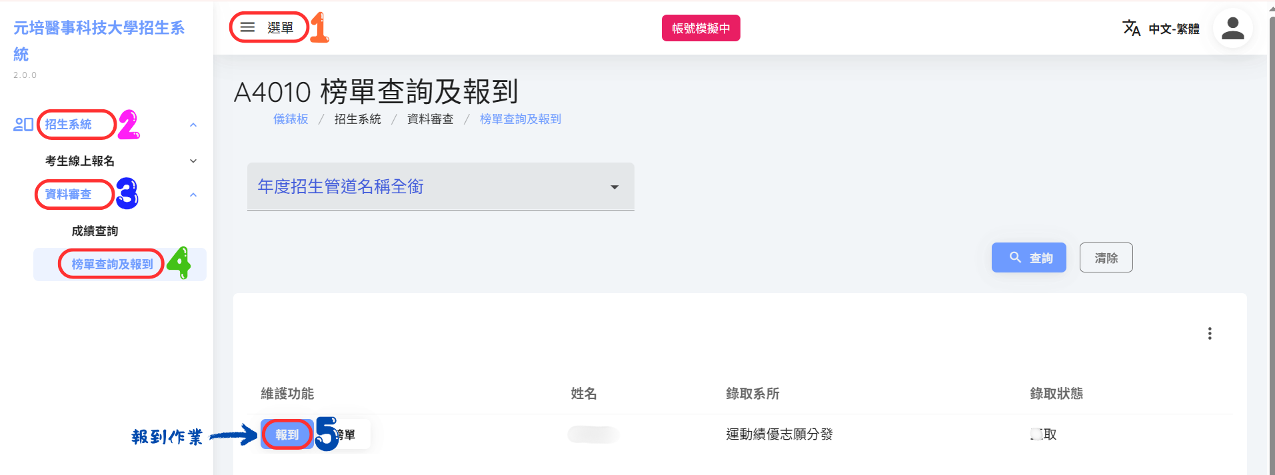Image resolution: width=1275 pixels, height=475 pixels.
Task: Collapse the 招生系統 section chevron
Action: click(x=193, y=125)
